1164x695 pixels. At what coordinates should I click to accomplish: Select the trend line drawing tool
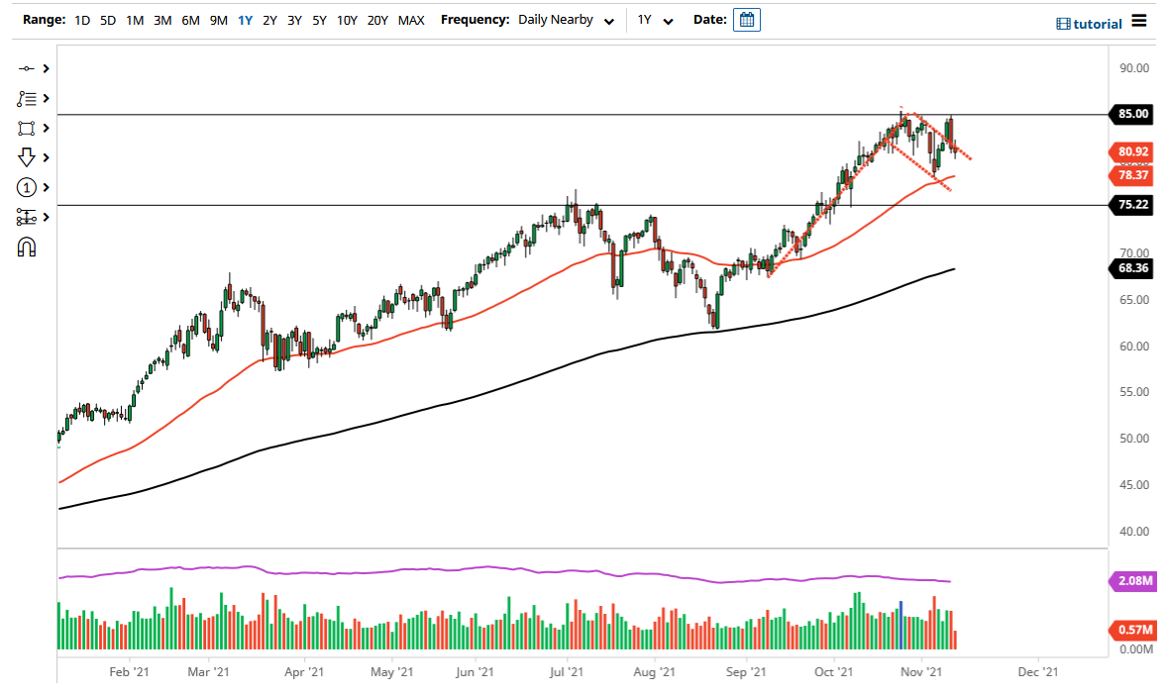click(28, 68)
